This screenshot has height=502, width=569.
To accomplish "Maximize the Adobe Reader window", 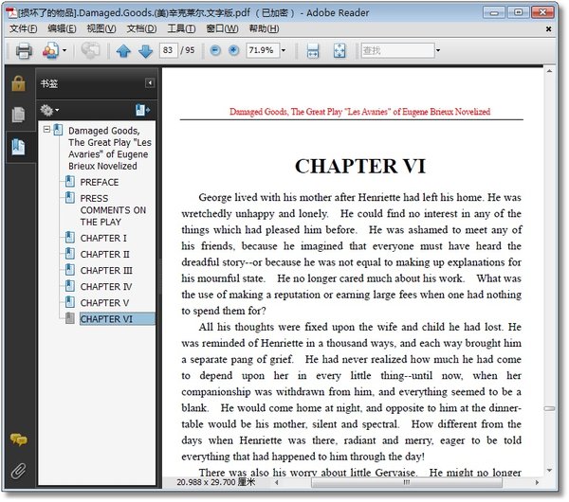I will pyautogui.click(x=518, y=12).
